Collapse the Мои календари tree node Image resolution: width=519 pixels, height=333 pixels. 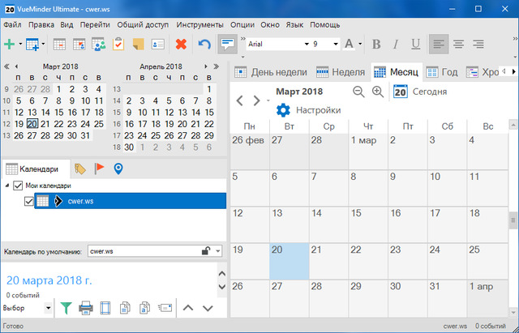pos(7,186)
